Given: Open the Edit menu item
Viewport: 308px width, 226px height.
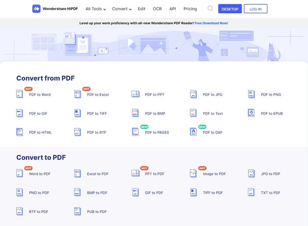Looking at the screenshot, I should click(141, 9).
